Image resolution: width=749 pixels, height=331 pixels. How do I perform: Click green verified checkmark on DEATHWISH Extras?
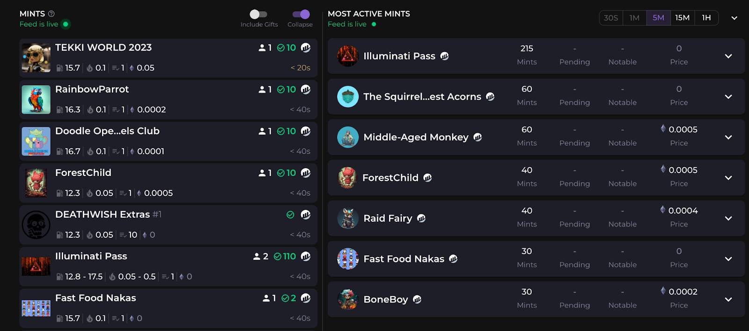click(290, 214)
